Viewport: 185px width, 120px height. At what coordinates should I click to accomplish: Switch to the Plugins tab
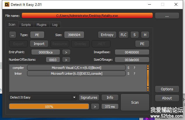point(42,25)
